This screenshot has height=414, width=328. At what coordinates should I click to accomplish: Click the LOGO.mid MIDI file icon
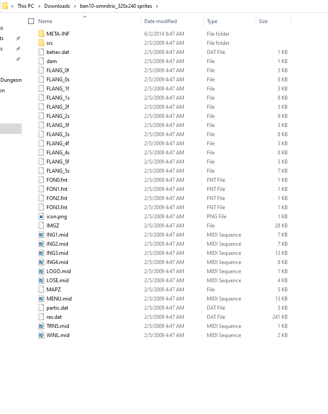pos(41,271)
